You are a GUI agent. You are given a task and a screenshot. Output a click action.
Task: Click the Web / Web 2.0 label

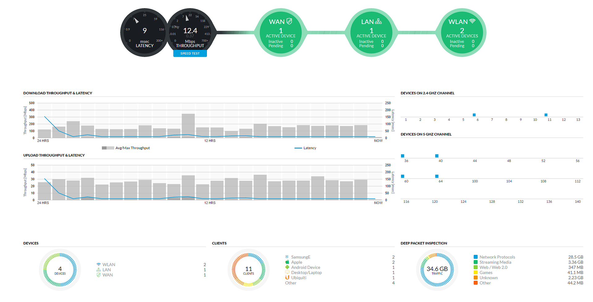493,267
